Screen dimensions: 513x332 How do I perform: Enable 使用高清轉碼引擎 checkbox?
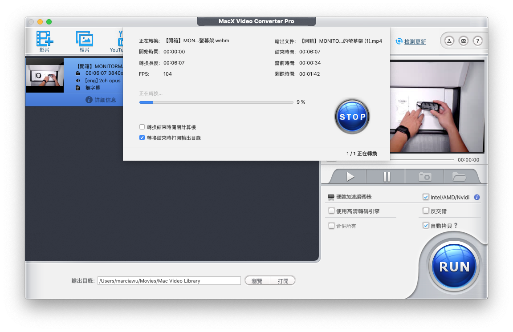click(x=331, y=211)
